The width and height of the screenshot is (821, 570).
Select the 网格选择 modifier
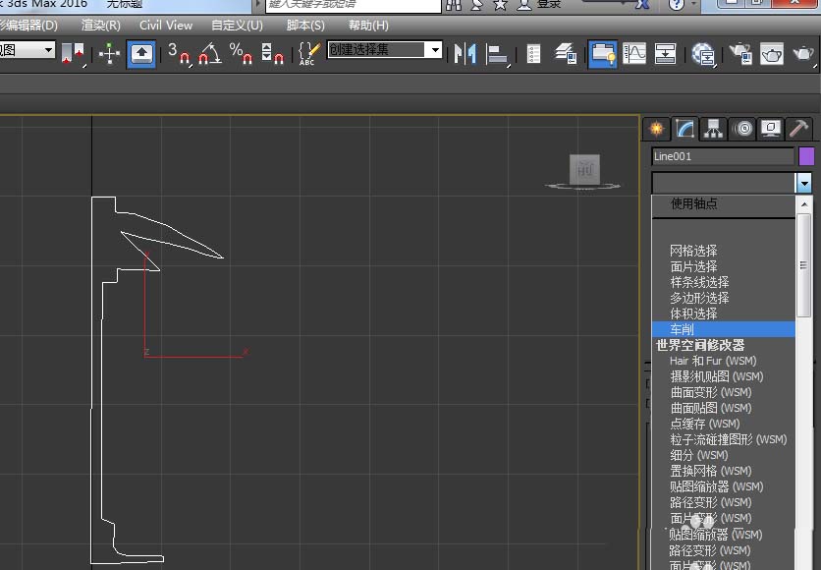[693, 251]
